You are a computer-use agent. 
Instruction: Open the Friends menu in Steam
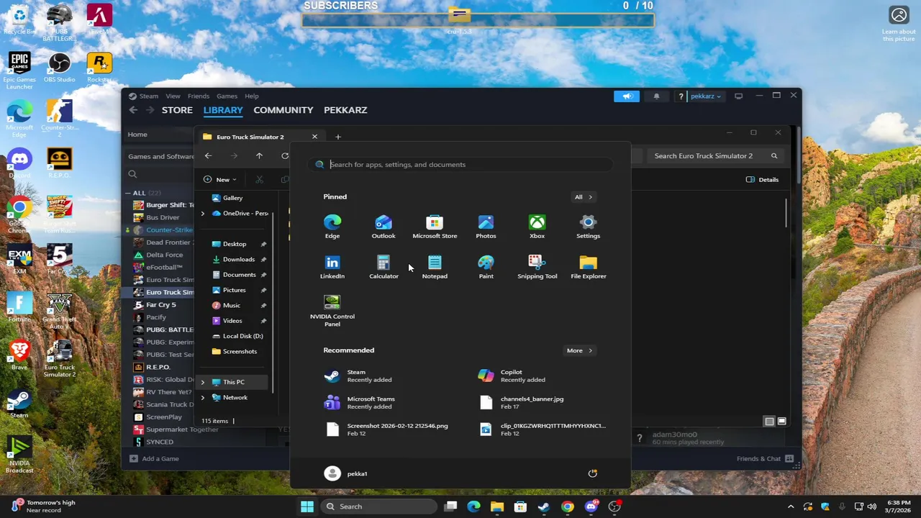click(x=199, y=96)
